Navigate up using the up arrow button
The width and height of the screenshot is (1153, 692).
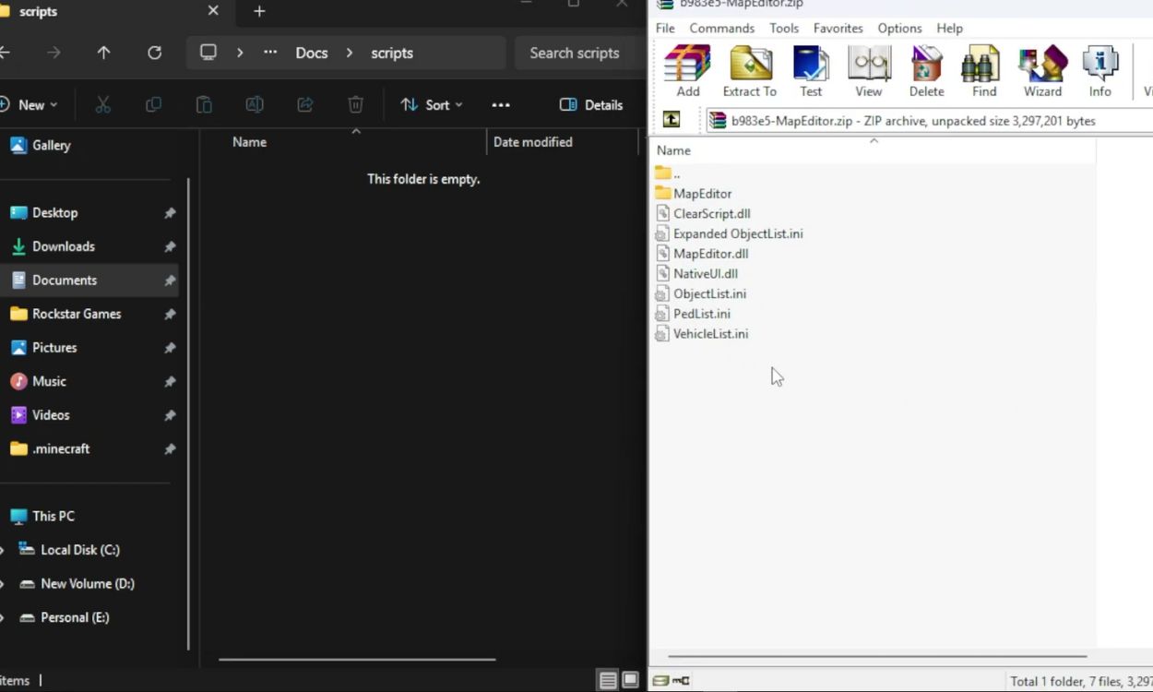(101, 53)
